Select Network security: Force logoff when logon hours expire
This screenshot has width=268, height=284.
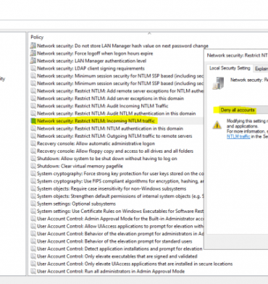tap(95, 53)
